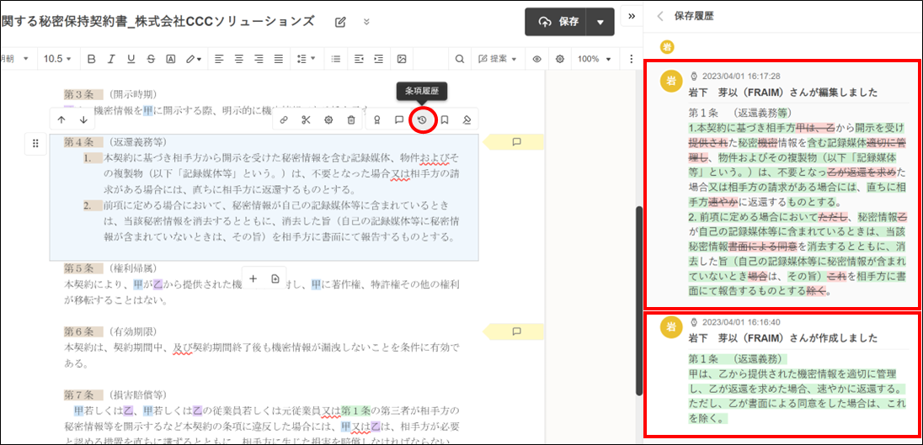Click the vertical document scrollbar
Viewport: 923px width, 445px height.
[x=639, y=299]
